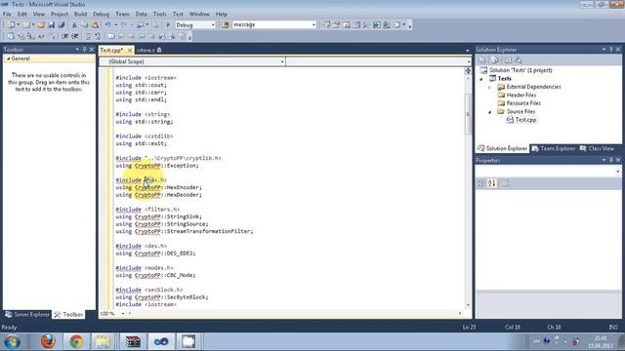Toggle Categorized view in Properties panel
625x351 pixels.
click(481, 183)
